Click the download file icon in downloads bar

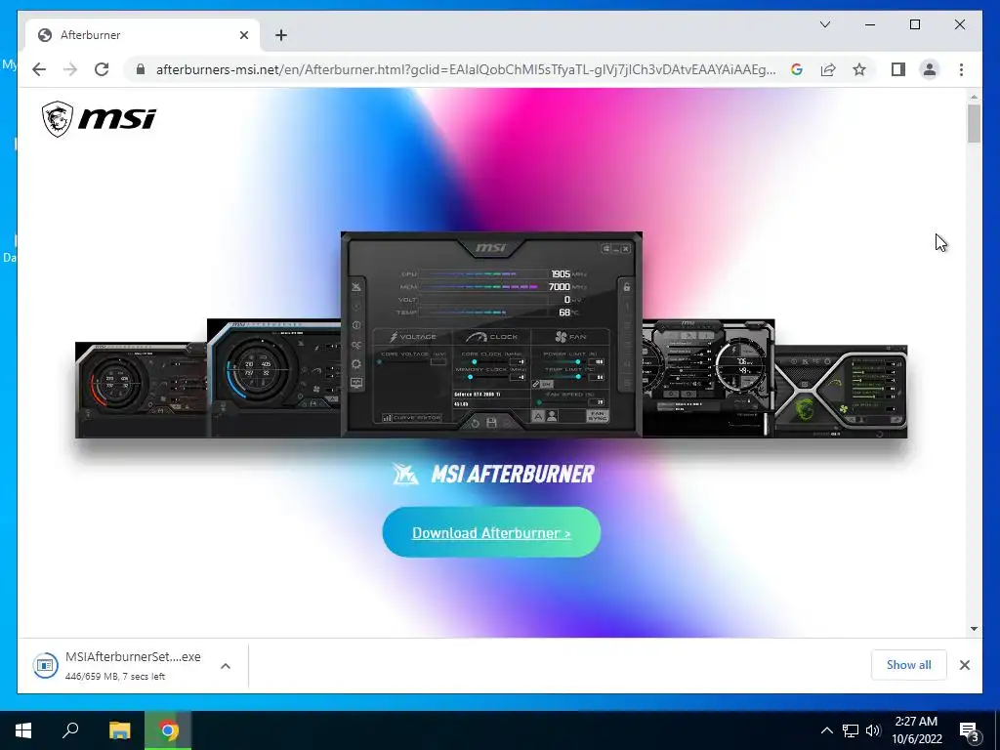click(x=45, y=666)
